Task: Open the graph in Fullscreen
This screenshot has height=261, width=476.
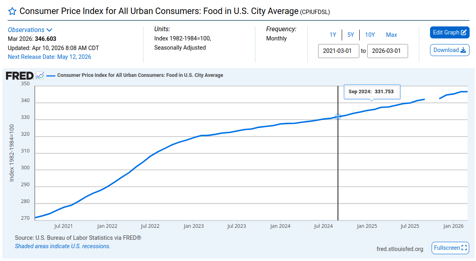Action: pyautogui.click(x=450, y=248)
